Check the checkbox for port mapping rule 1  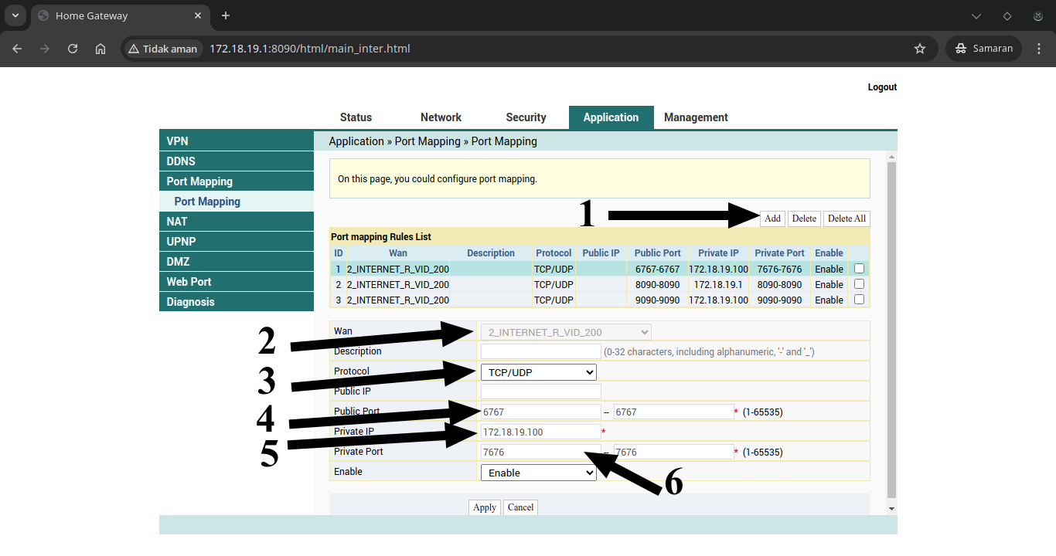tap(859, 268)
